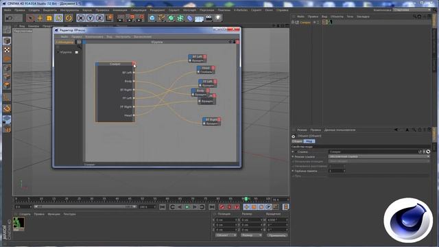Open Вычисления menu in XPresso editor

click(143, 36)
